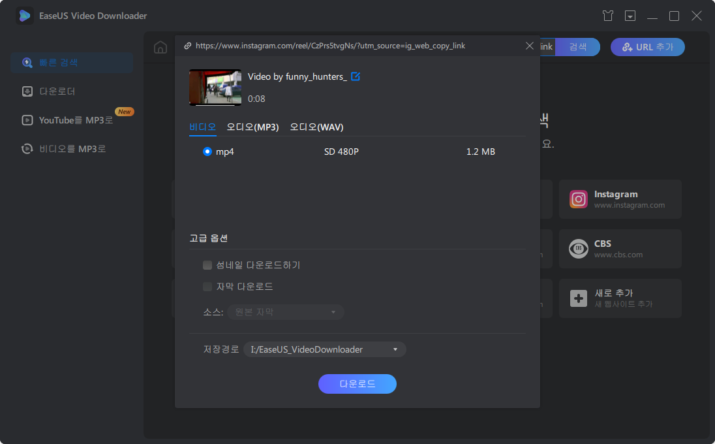Click the Instagram logo icon
This screenshot has width=715, height=444.
click(x=578, y=199)
